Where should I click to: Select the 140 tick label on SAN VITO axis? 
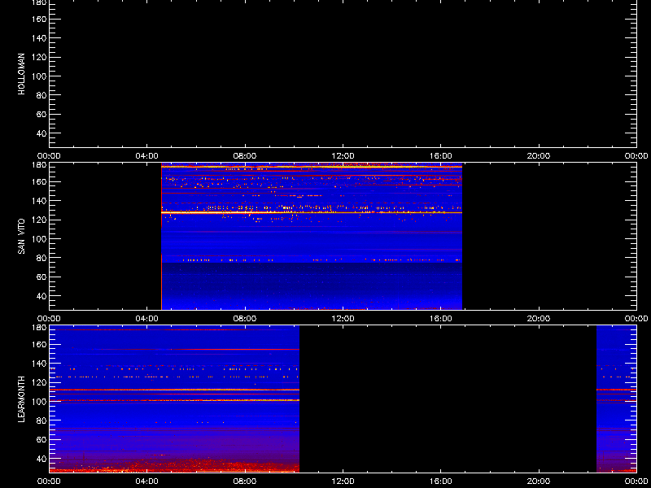(x=39, y=201)
